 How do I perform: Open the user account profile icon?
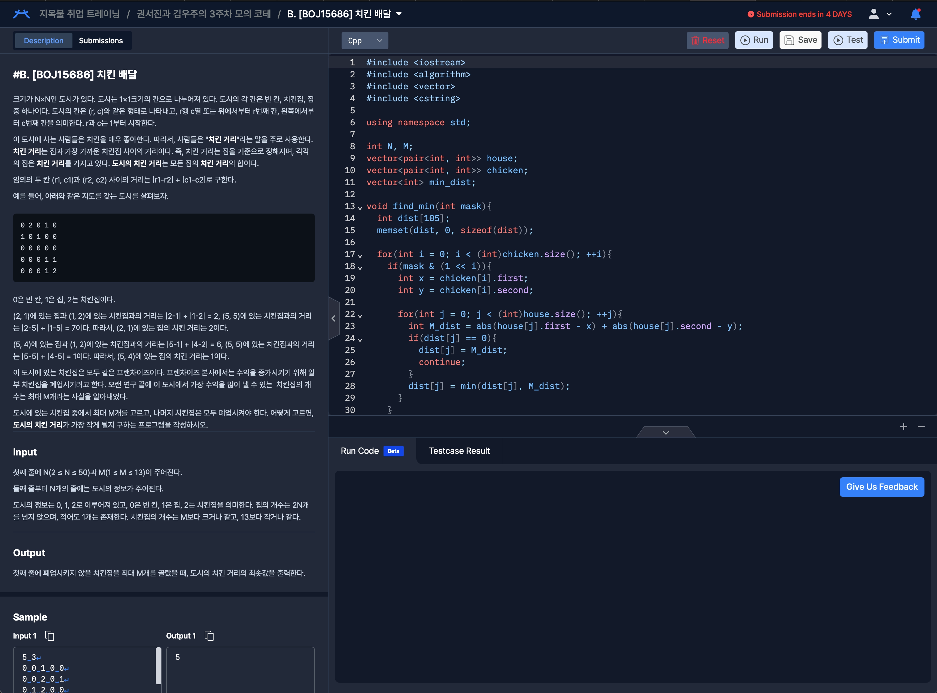[x=874, y=14]
